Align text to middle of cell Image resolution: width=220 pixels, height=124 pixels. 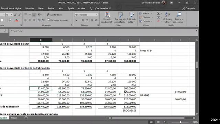coord(30,14)
